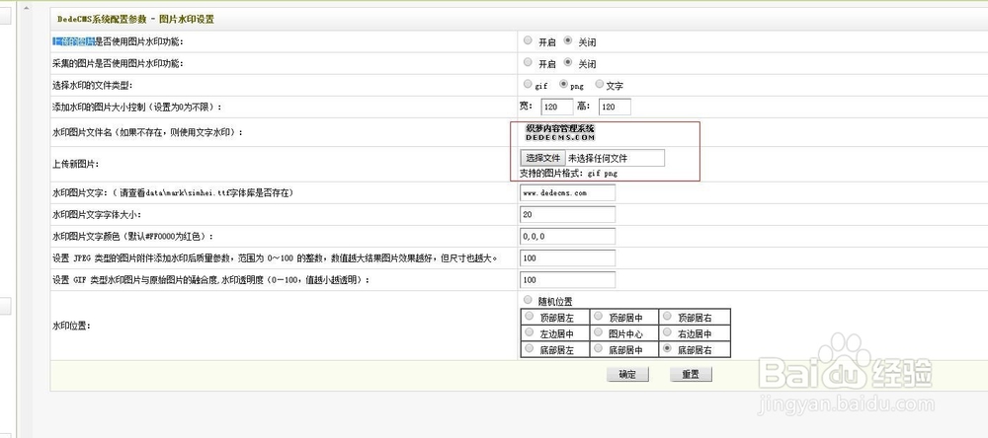Image resolution: width=988 pixels, height=438 pixels.
Task: Select 右边居中 watermark position
Action: click(x=667, y=331)
